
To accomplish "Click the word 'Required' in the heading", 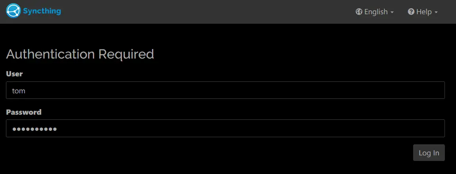I will coord(126,54).
